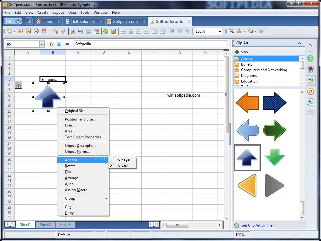Click the green pie Chart icon
The width and height of the screenshot is (321, 241).
point(106,31)
